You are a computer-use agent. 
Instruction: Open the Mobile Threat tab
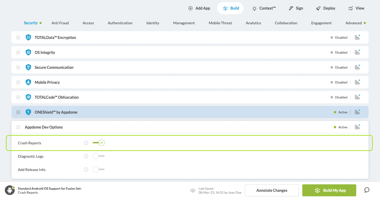click(220, 23)
